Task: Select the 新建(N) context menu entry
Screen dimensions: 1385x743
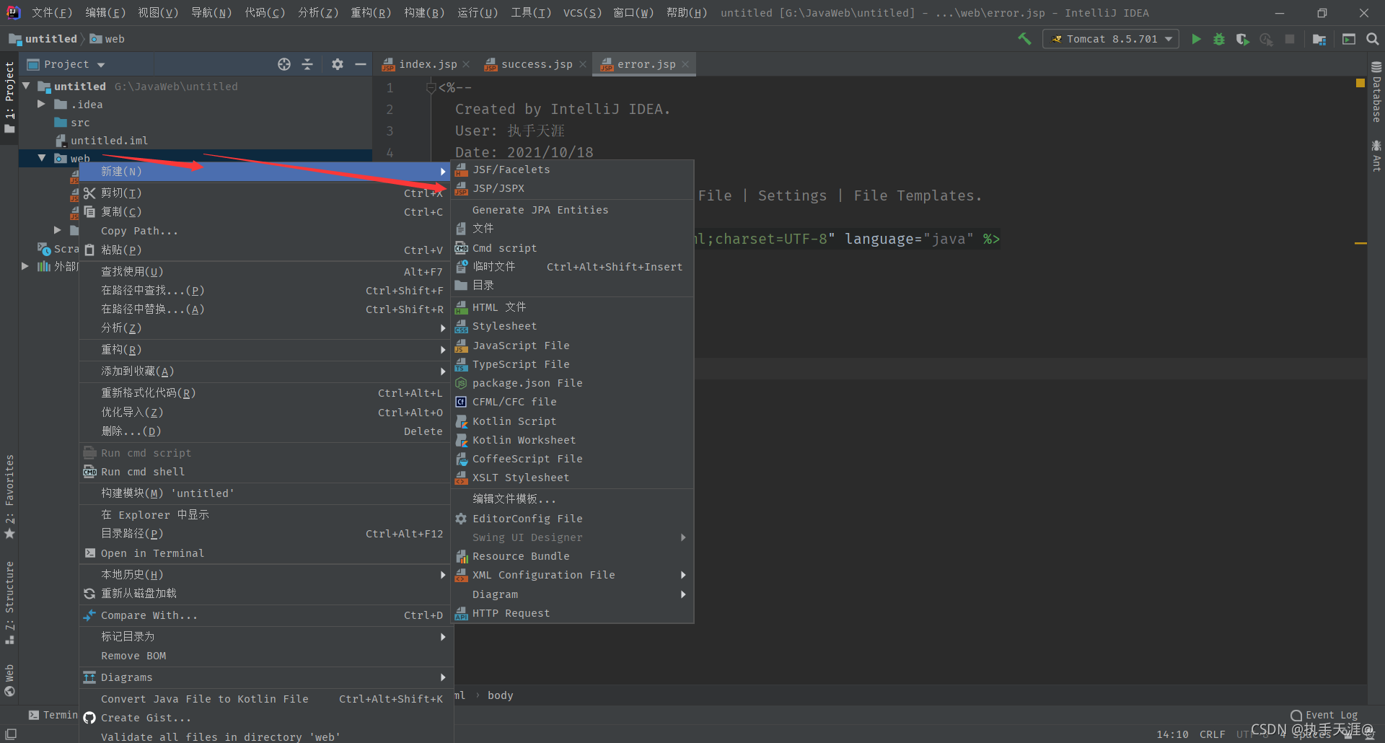Action: click(265, 172)
